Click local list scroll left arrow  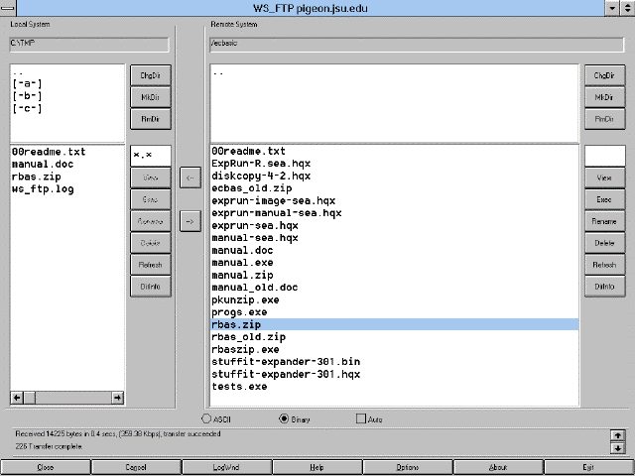tap(17, 398)
